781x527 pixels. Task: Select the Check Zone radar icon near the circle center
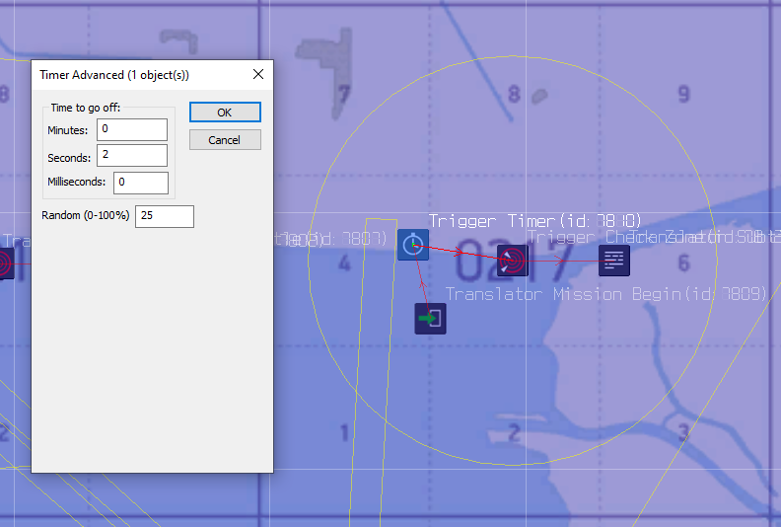pos(513,261)
